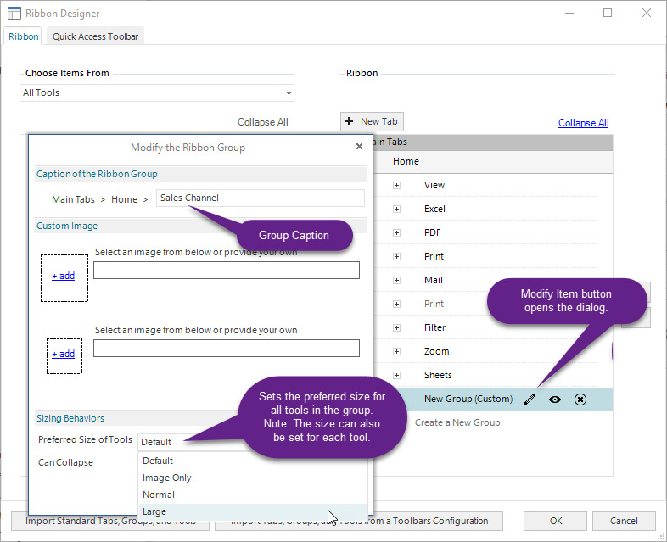Expand the View group

396,186
